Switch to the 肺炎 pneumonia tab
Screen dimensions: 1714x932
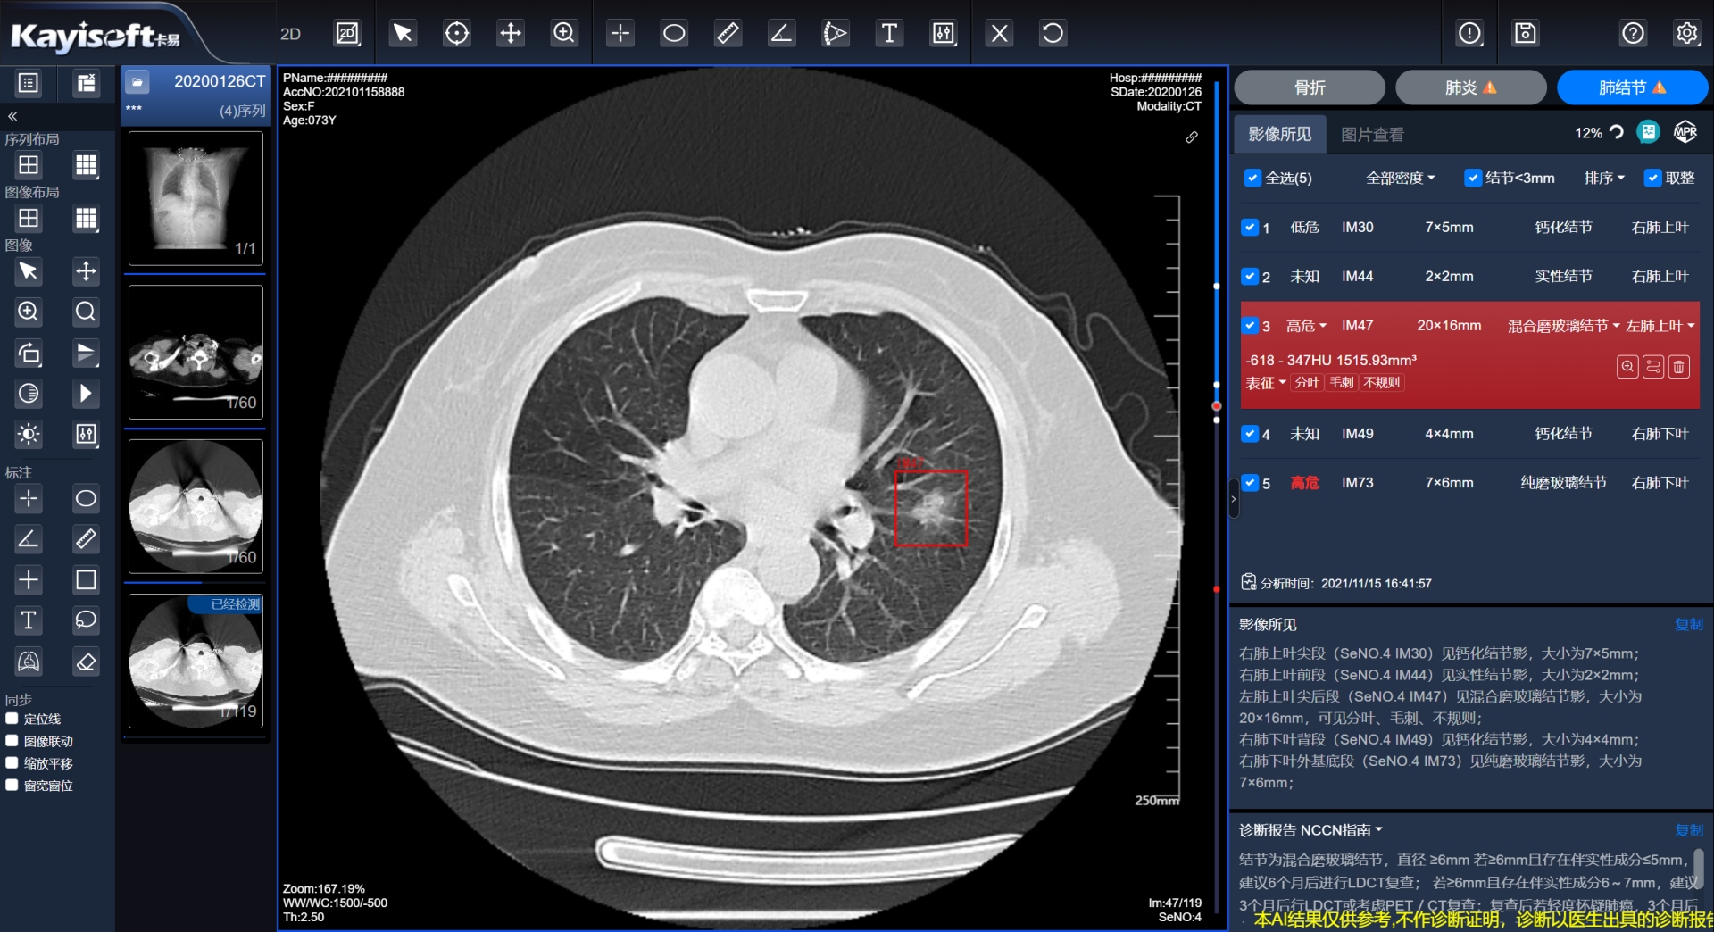(1469, 87)
